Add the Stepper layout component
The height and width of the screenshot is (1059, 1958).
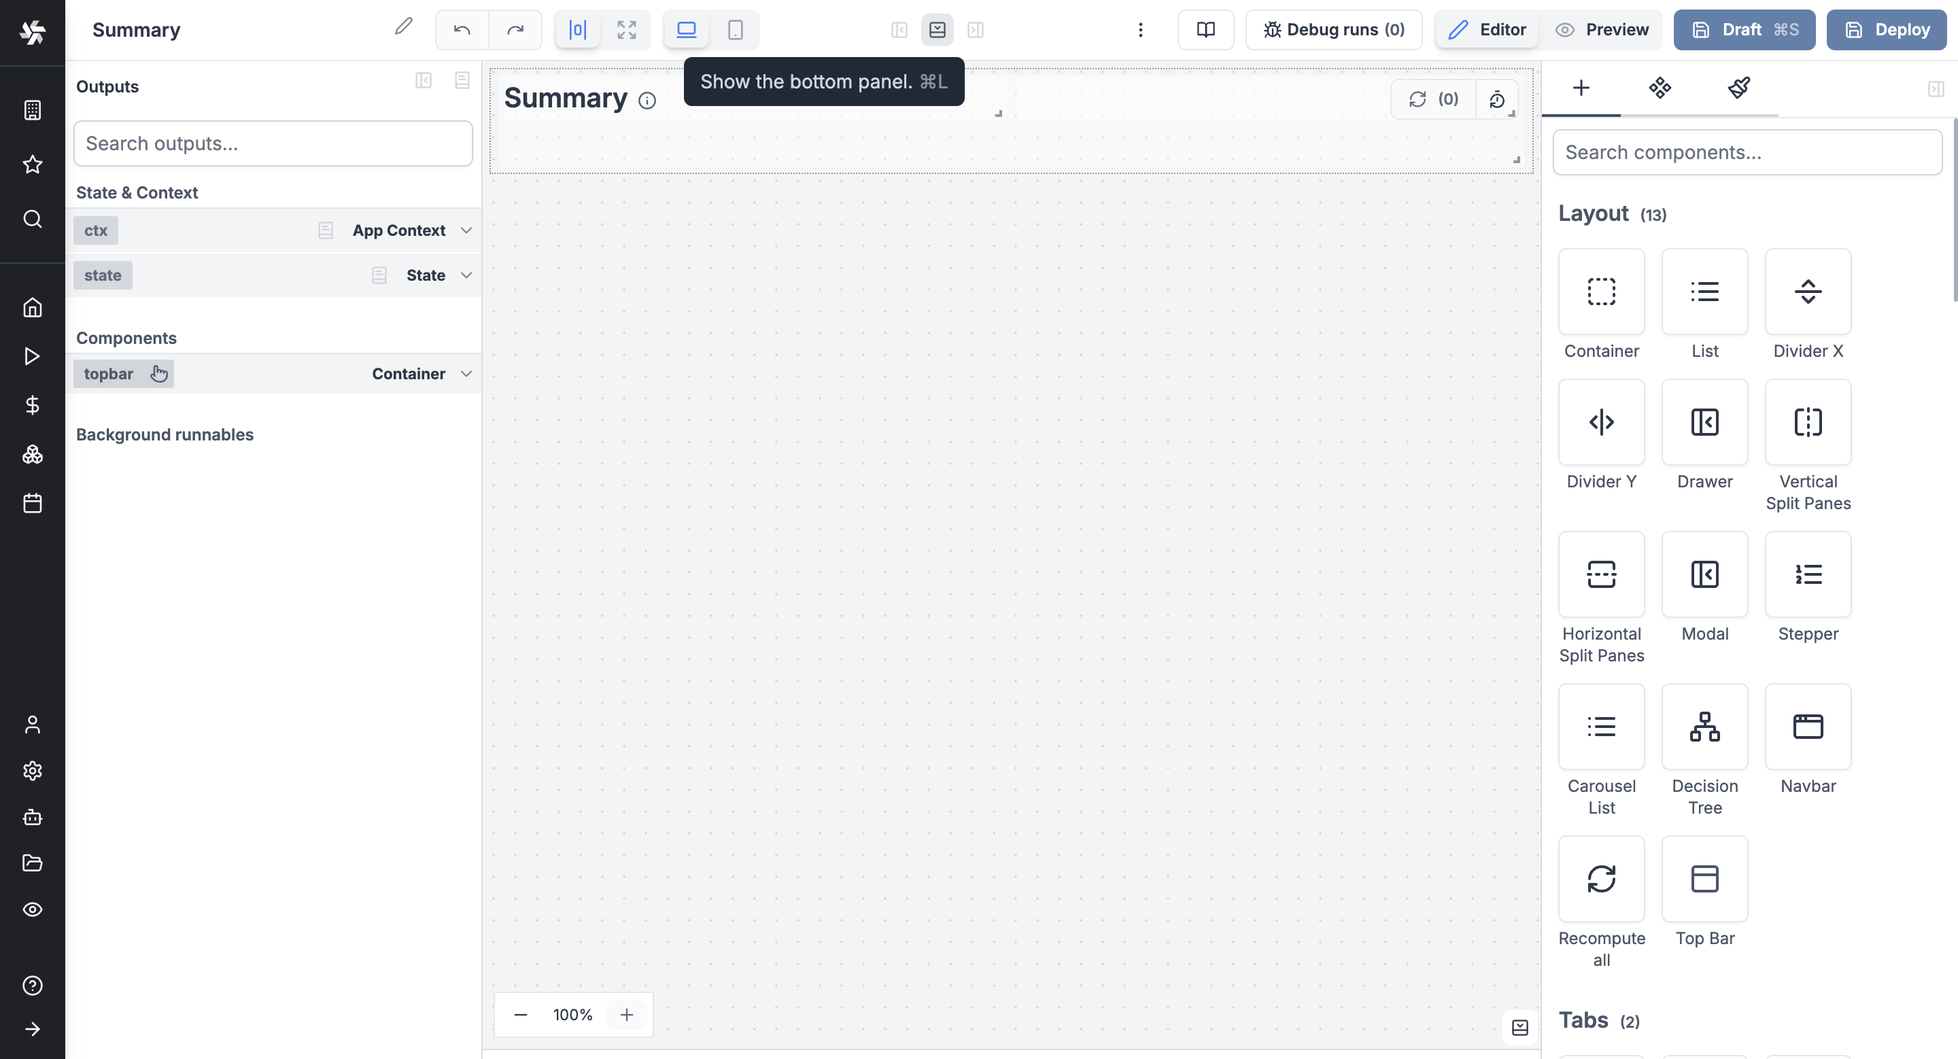pyautogui.click(x=1808, y=575)
